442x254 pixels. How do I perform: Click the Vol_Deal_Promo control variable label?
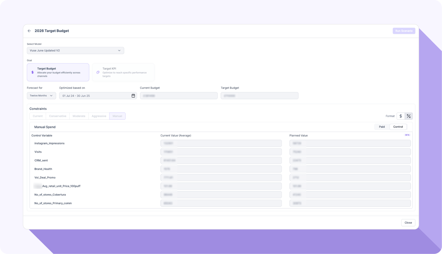[45, 178]
